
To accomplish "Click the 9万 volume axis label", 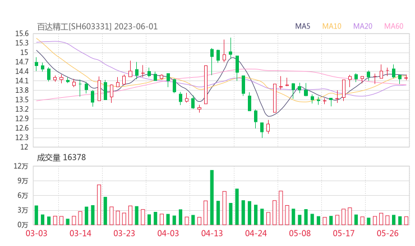I will (23, 181).
